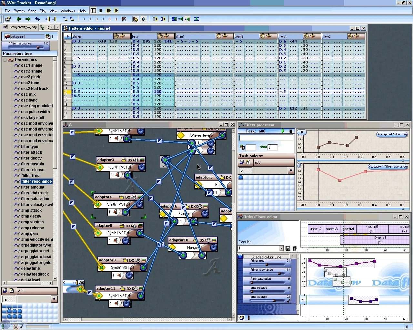
Task: Switch to the Component property tab
Action: point(20,27)
